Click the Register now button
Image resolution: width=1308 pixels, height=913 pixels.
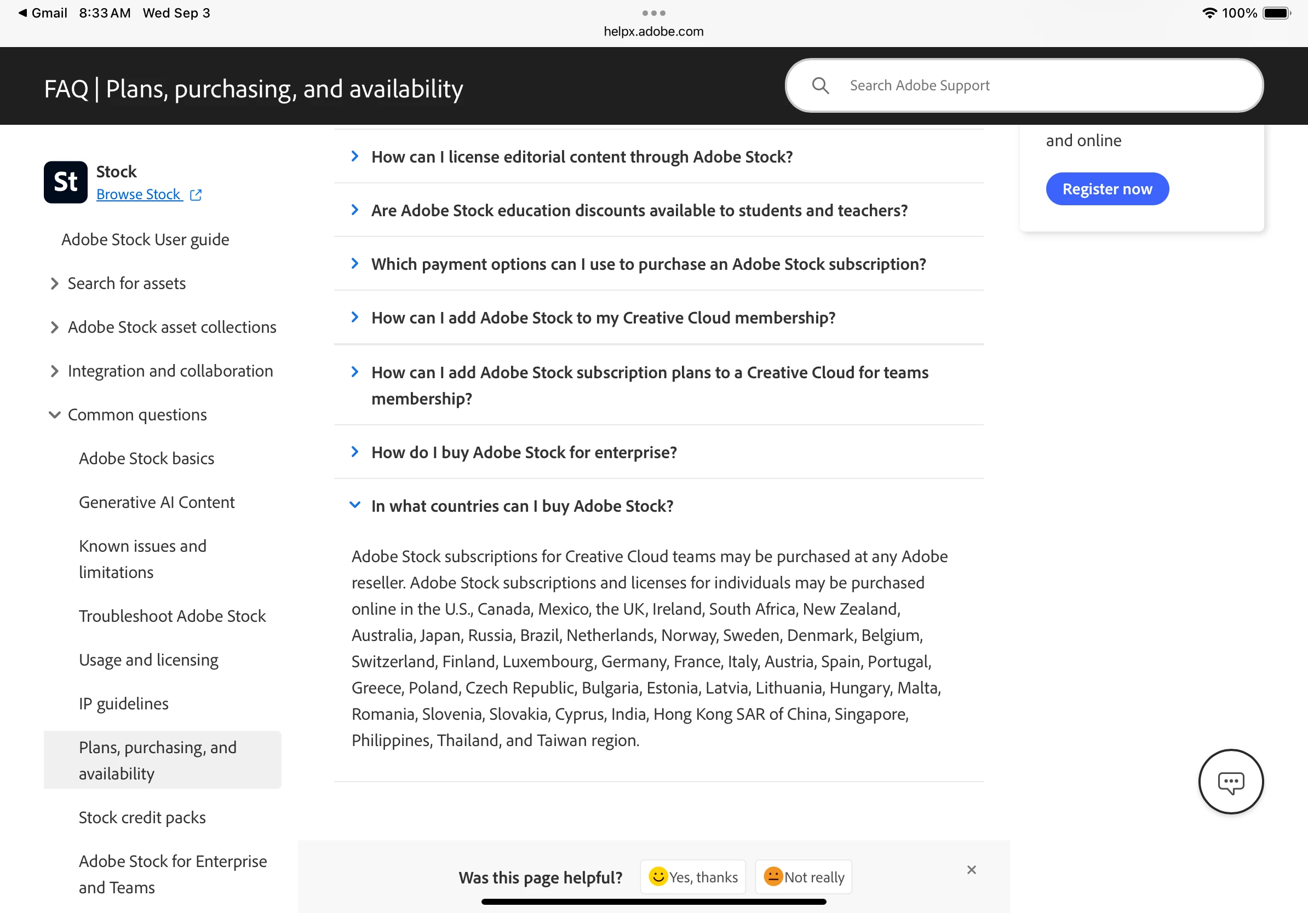[x=1107, y=189]
